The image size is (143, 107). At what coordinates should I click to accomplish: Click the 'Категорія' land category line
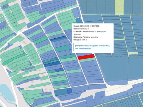point(90,33)
